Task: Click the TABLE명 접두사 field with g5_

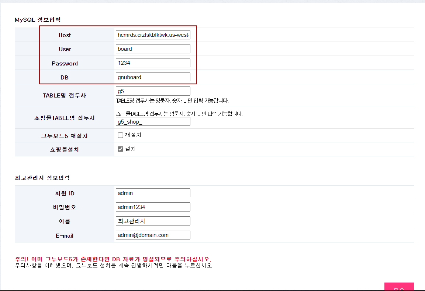Action: 153,91
